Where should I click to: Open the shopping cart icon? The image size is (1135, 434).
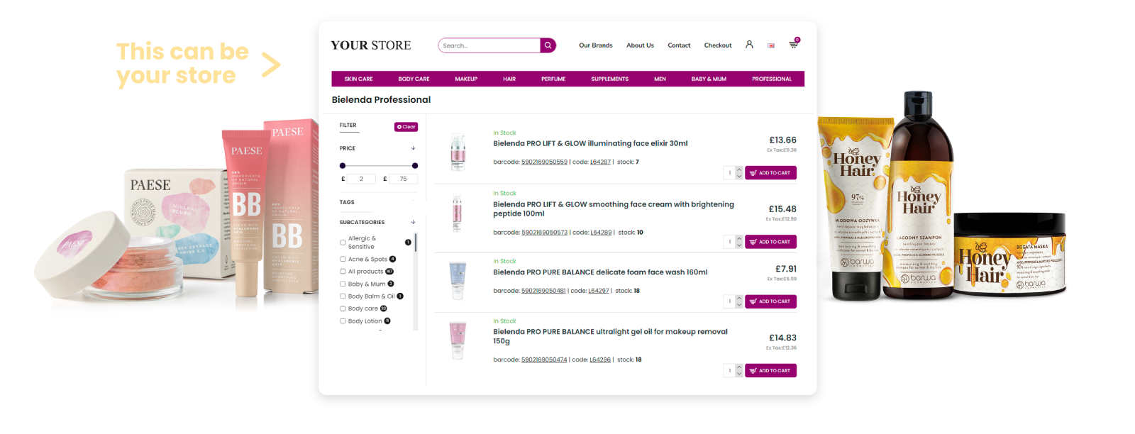coord(793,45)
